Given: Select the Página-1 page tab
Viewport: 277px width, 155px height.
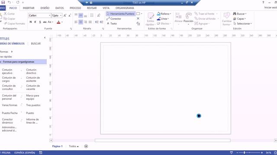Looking at the screenshot, I should pos(58,146).
